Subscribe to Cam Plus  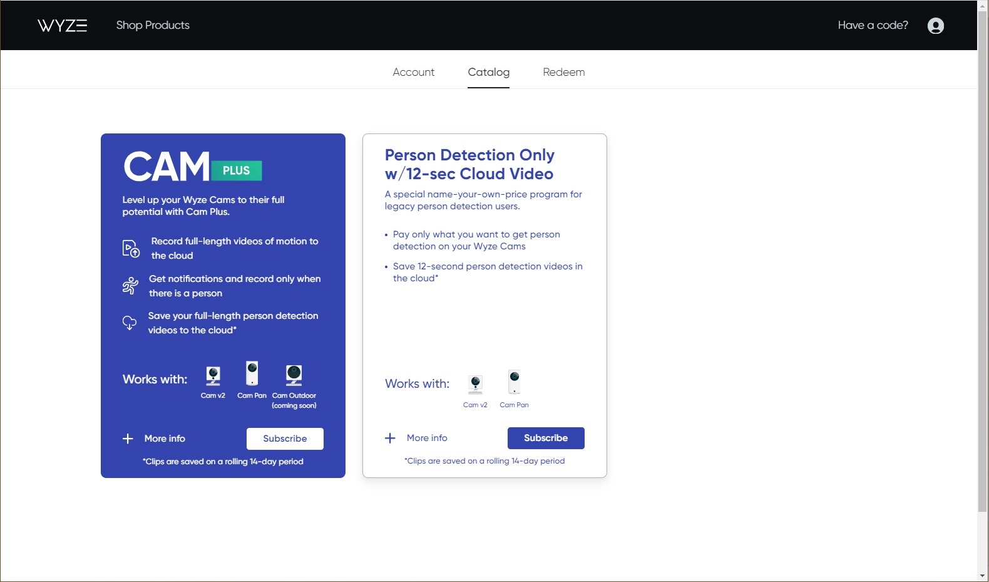(285, 439)
